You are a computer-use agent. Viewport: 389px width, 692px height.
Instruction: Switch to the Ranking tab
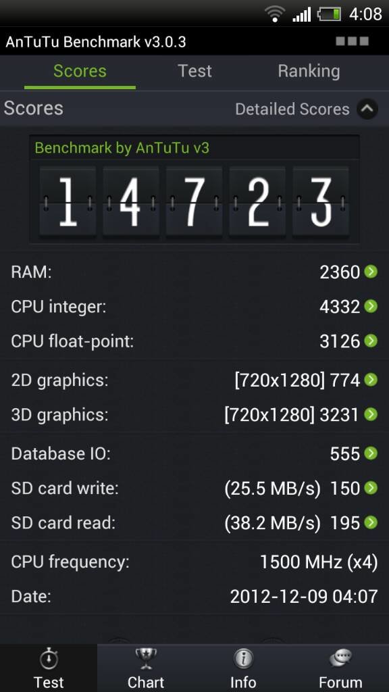(x=309, y=71)
